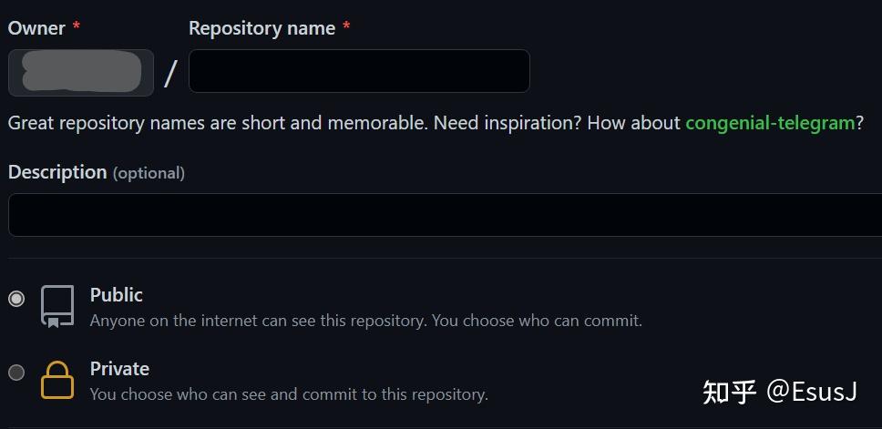Click the red asterisk beside Repository name
882x429 pixels.
click(x=346, y=27)
